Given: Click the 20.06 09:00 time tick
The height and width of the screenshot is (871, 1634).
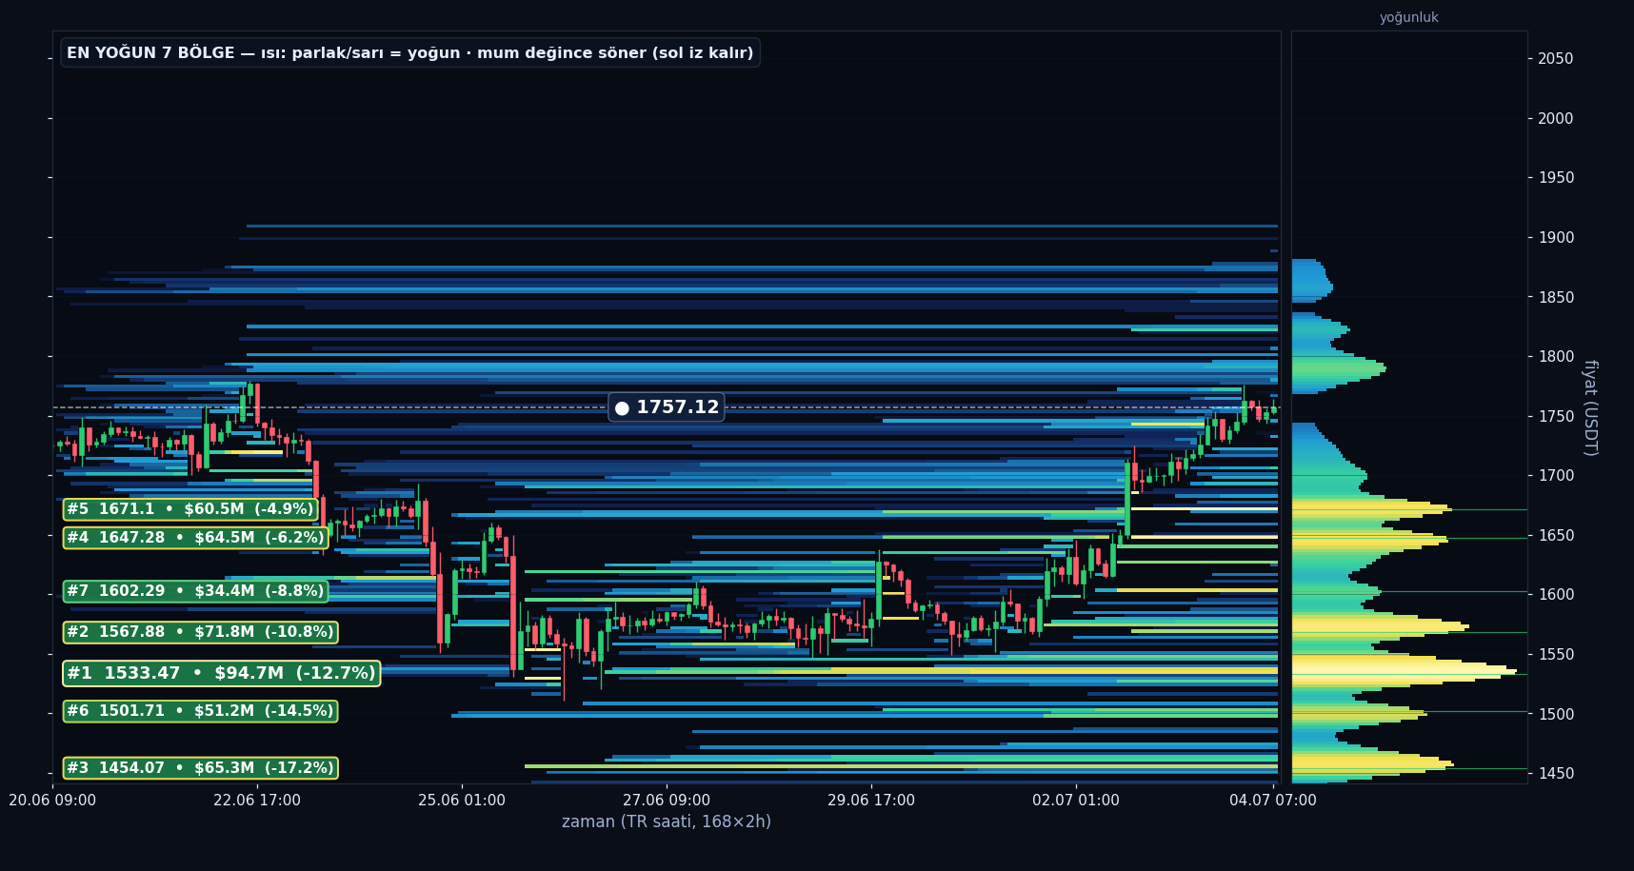Looking at the screenshot, I should pyautogui.click(x=52, y=801).
